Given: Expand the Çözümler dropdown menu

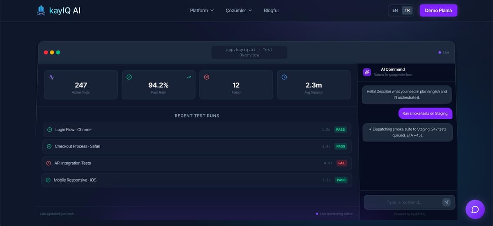Looking at the screenshot, I should click(239, 10).
